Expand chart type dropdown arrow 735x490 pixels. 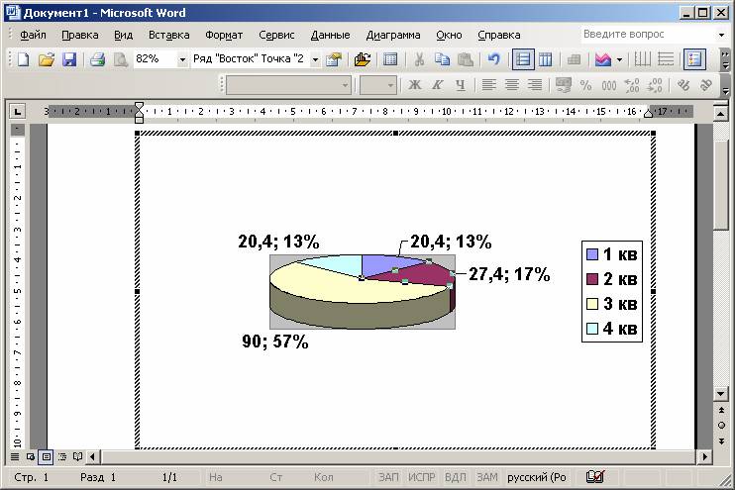(619, 59)
